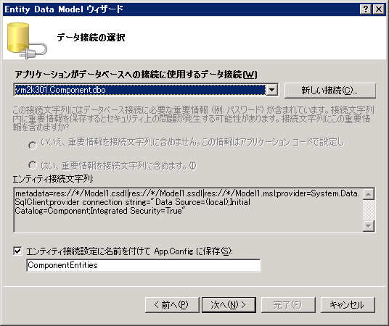Click the ComponentEntities name input field
Screen dimensions: 389x326
(x=144, y=265)
